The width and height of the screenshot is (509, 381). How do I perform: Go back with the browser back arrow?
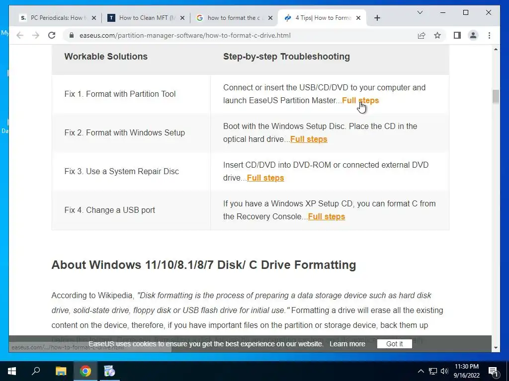(x=20, y=35)
